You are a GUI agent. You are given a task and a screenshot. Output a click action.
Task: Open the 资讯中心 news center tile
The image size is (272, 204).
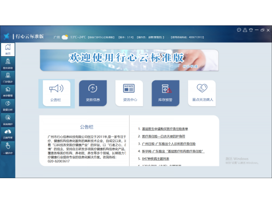point(129,92)
